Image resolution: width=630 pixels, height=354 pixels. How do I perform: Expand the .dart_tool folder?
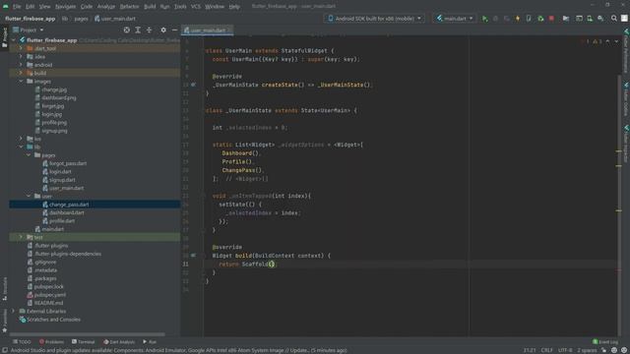pyautogui.click(x=21, y=48)
